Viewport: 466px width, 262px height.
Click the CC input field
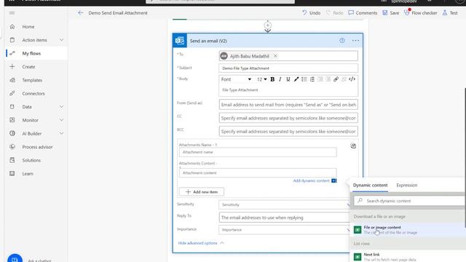pos(288,118)
